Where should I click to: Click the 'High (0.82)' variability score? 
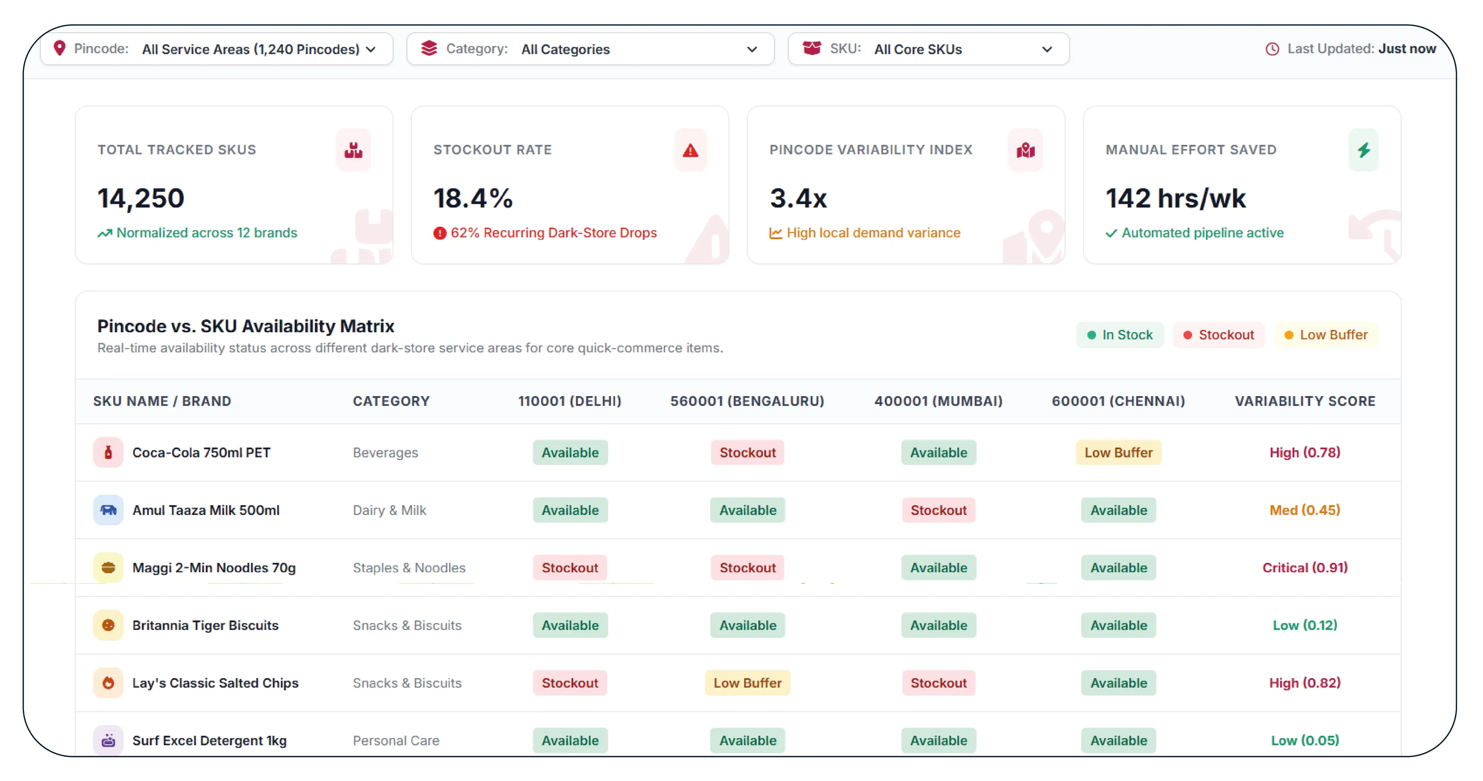[1305, 683]
